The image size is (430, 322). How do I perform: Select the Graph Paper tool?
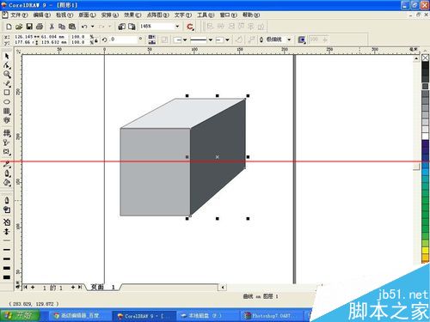click(7, 111)
